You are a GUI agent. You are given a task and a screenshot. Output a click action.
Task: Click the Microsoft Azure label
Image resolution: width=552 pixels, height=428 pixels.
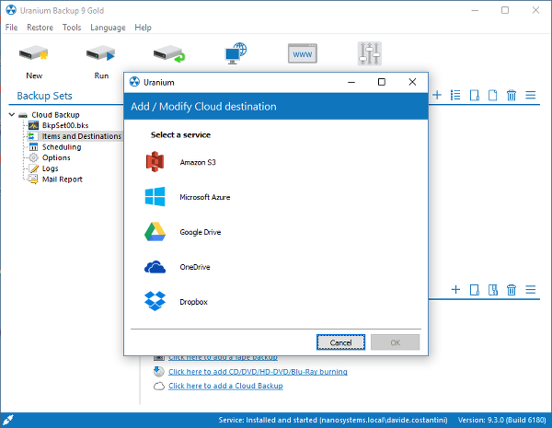click(205, 197)
